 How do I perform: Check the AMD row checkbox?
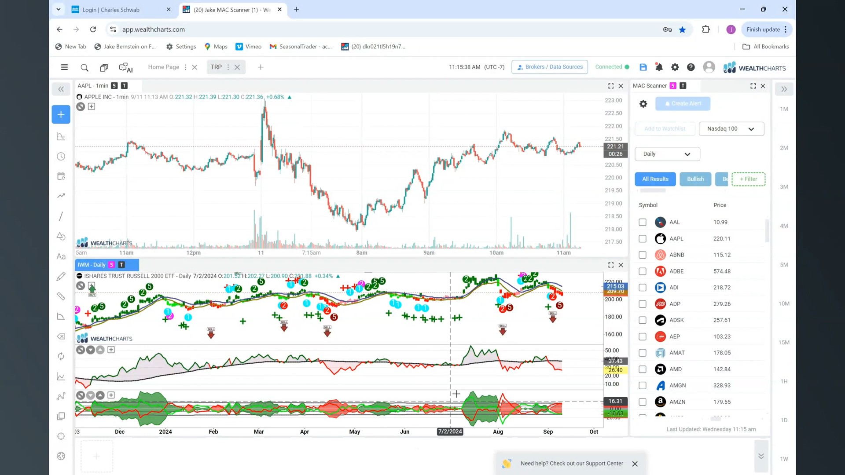pos(643,369)
